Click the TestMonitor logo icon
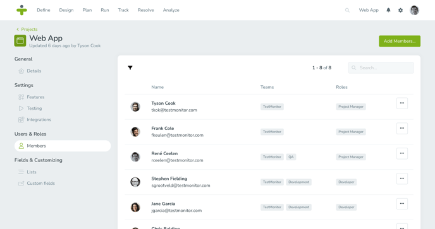The image size is (435, 229). (x=21, y=10)
